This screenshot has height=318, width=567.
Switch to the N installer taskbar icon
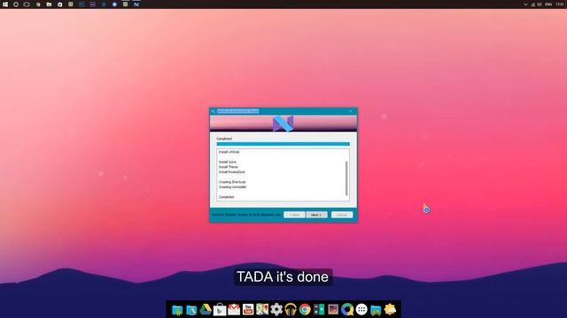(136, 4)
